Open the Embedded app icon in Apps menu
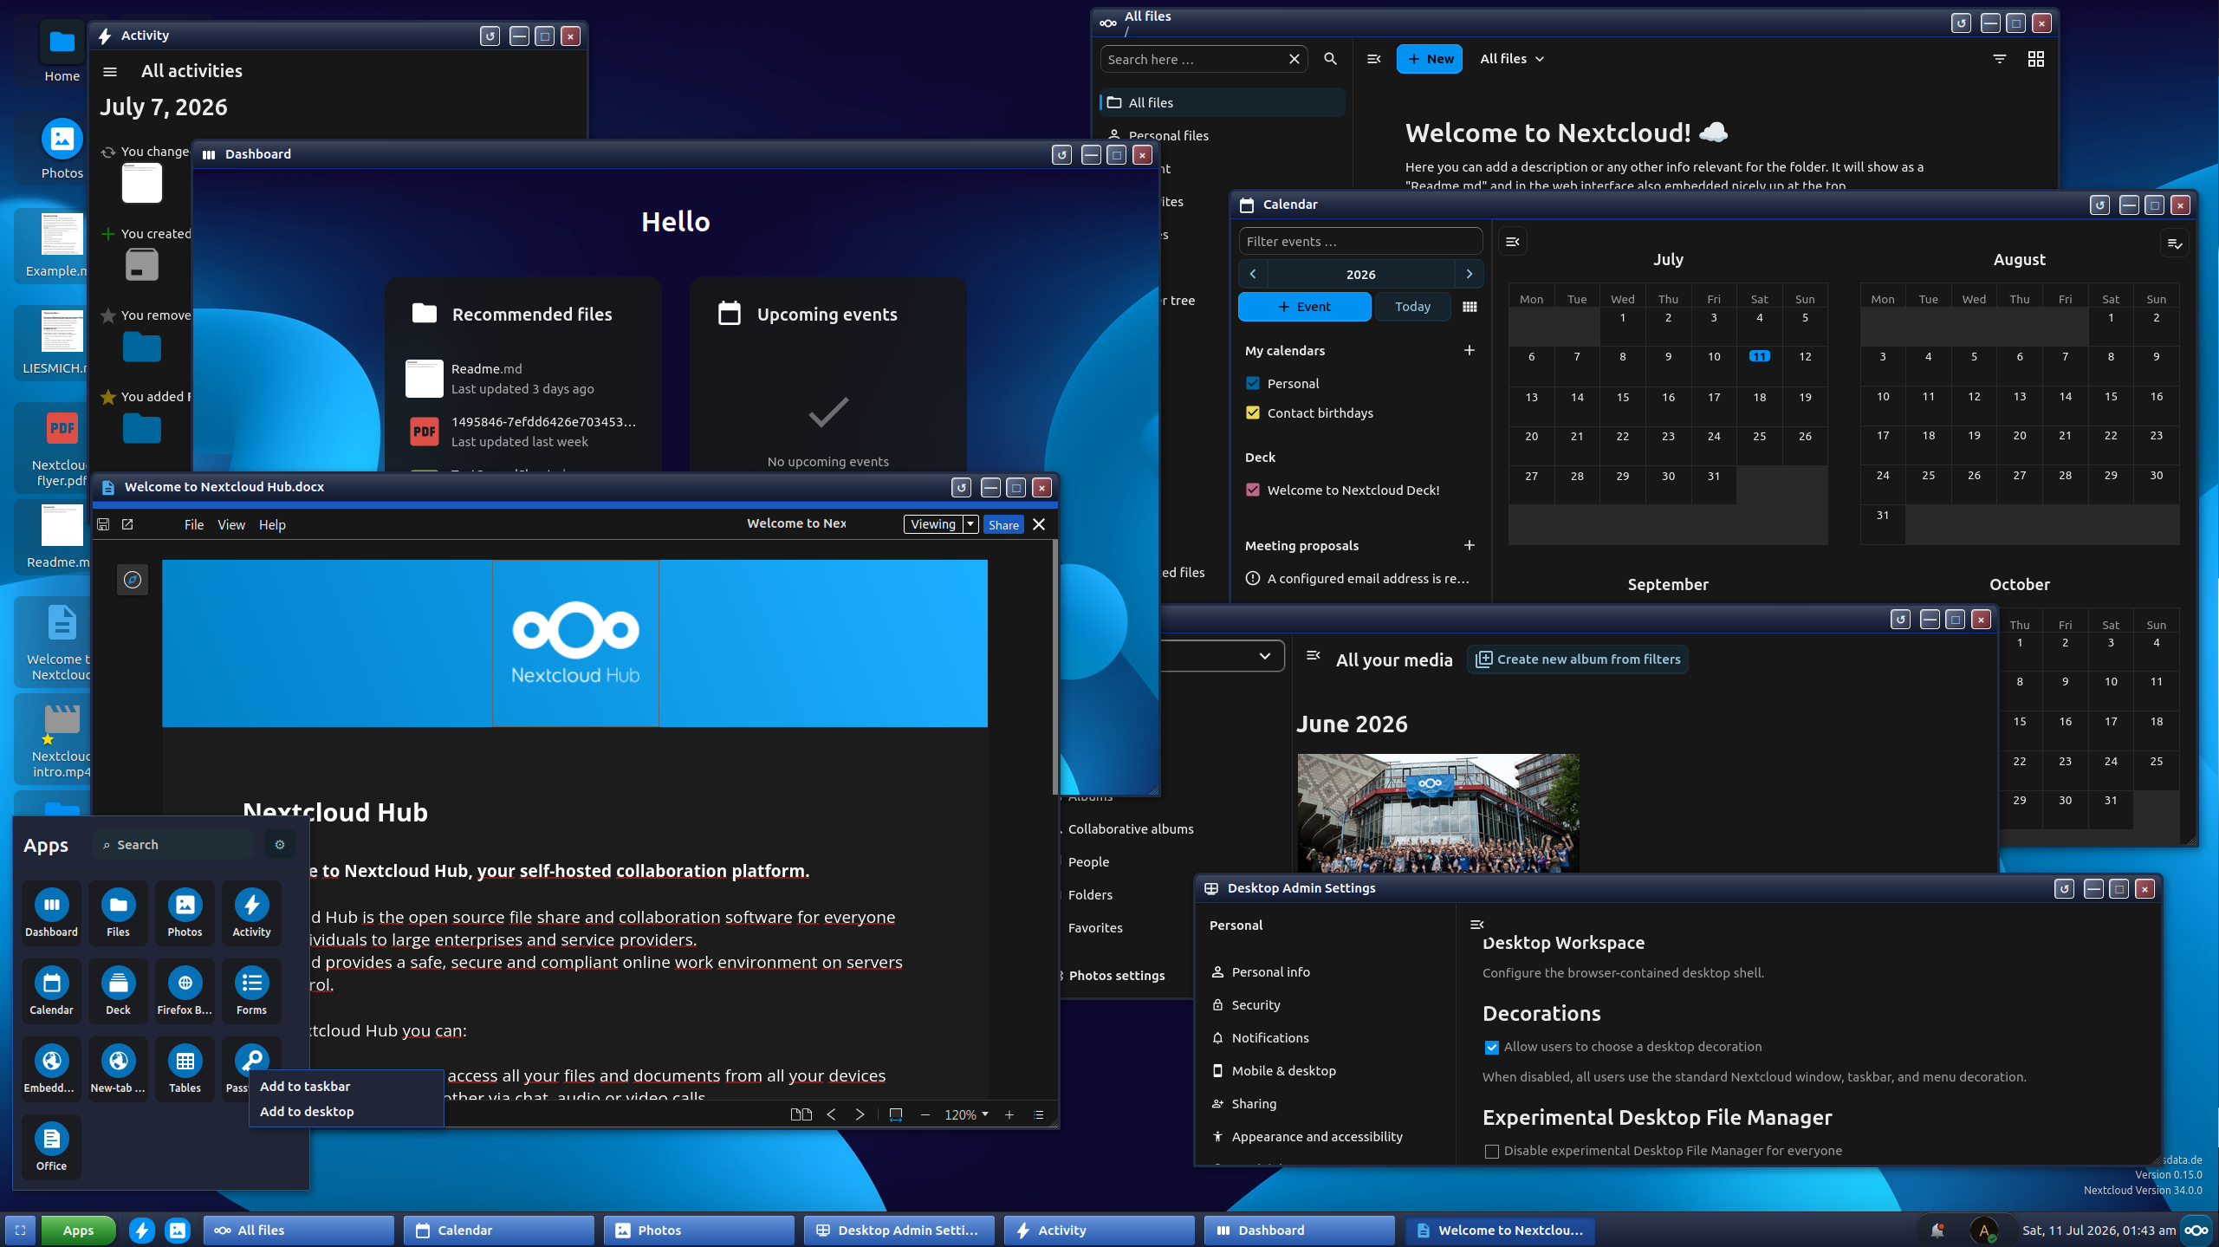 tap(51, 1068)
